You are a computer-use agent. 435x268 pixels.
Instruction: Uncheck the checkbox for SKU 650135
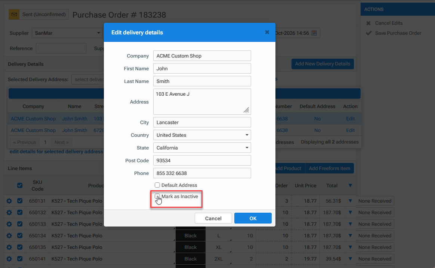tap(20, 247)
